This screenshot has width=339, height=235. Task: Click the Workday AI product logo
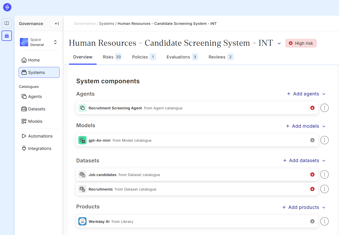pyautogui.click(x=82, y=221)
